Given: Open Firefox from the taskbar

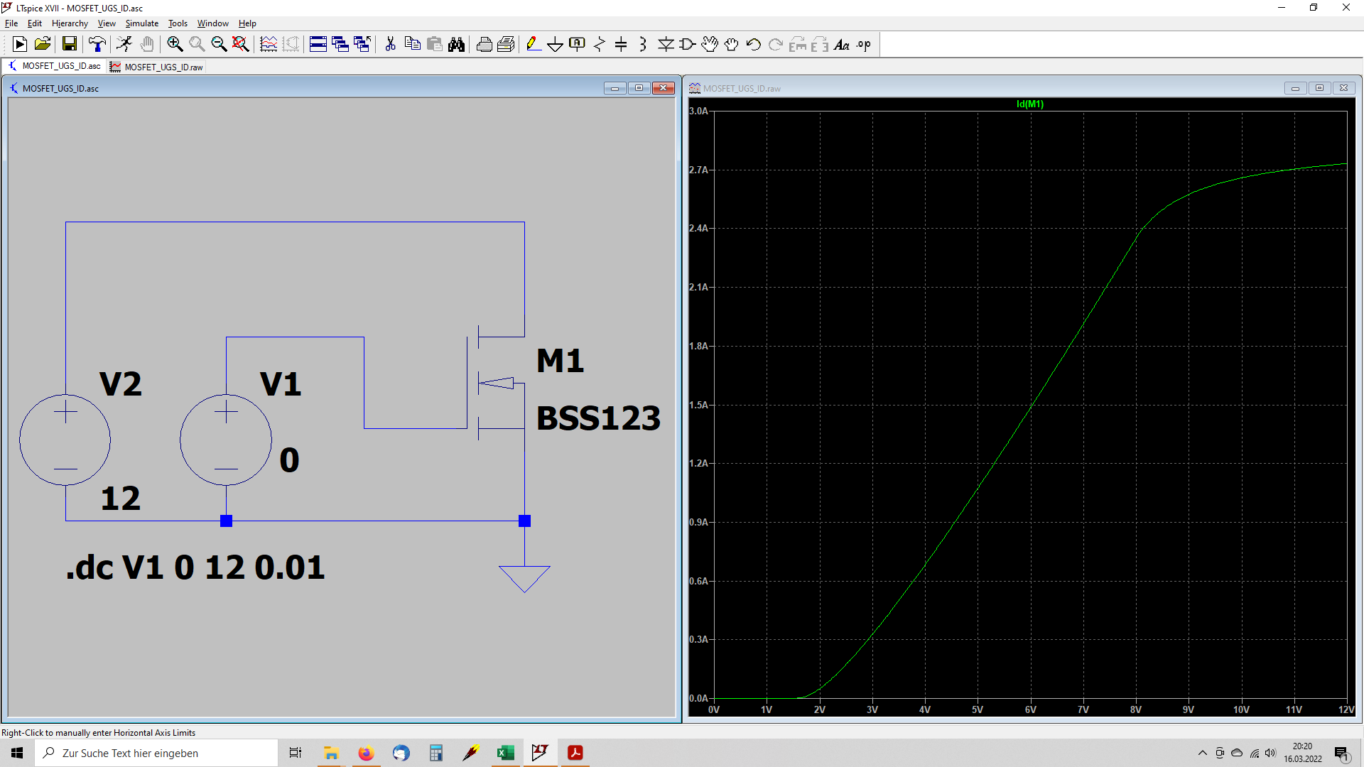Looking at the screenshot, I should coord(366,753).
